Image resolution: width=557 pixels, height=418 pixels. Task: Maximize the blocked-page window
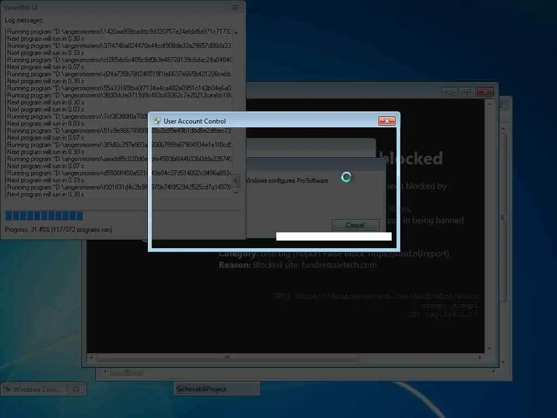tap(467, 92)
